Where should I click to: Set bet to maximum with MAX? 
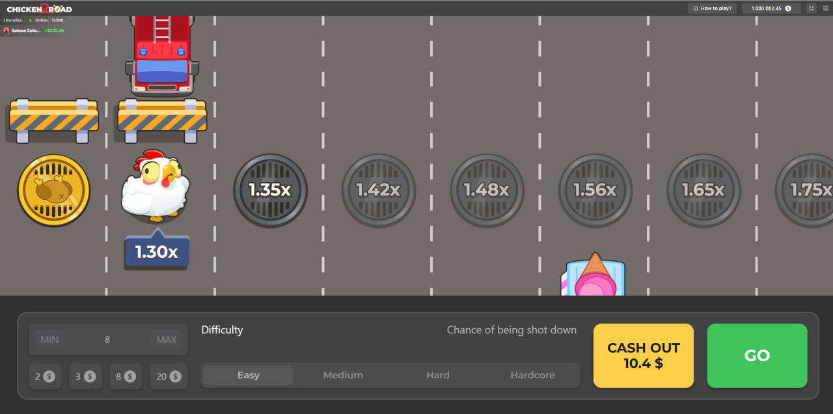(x=167, y=339)
